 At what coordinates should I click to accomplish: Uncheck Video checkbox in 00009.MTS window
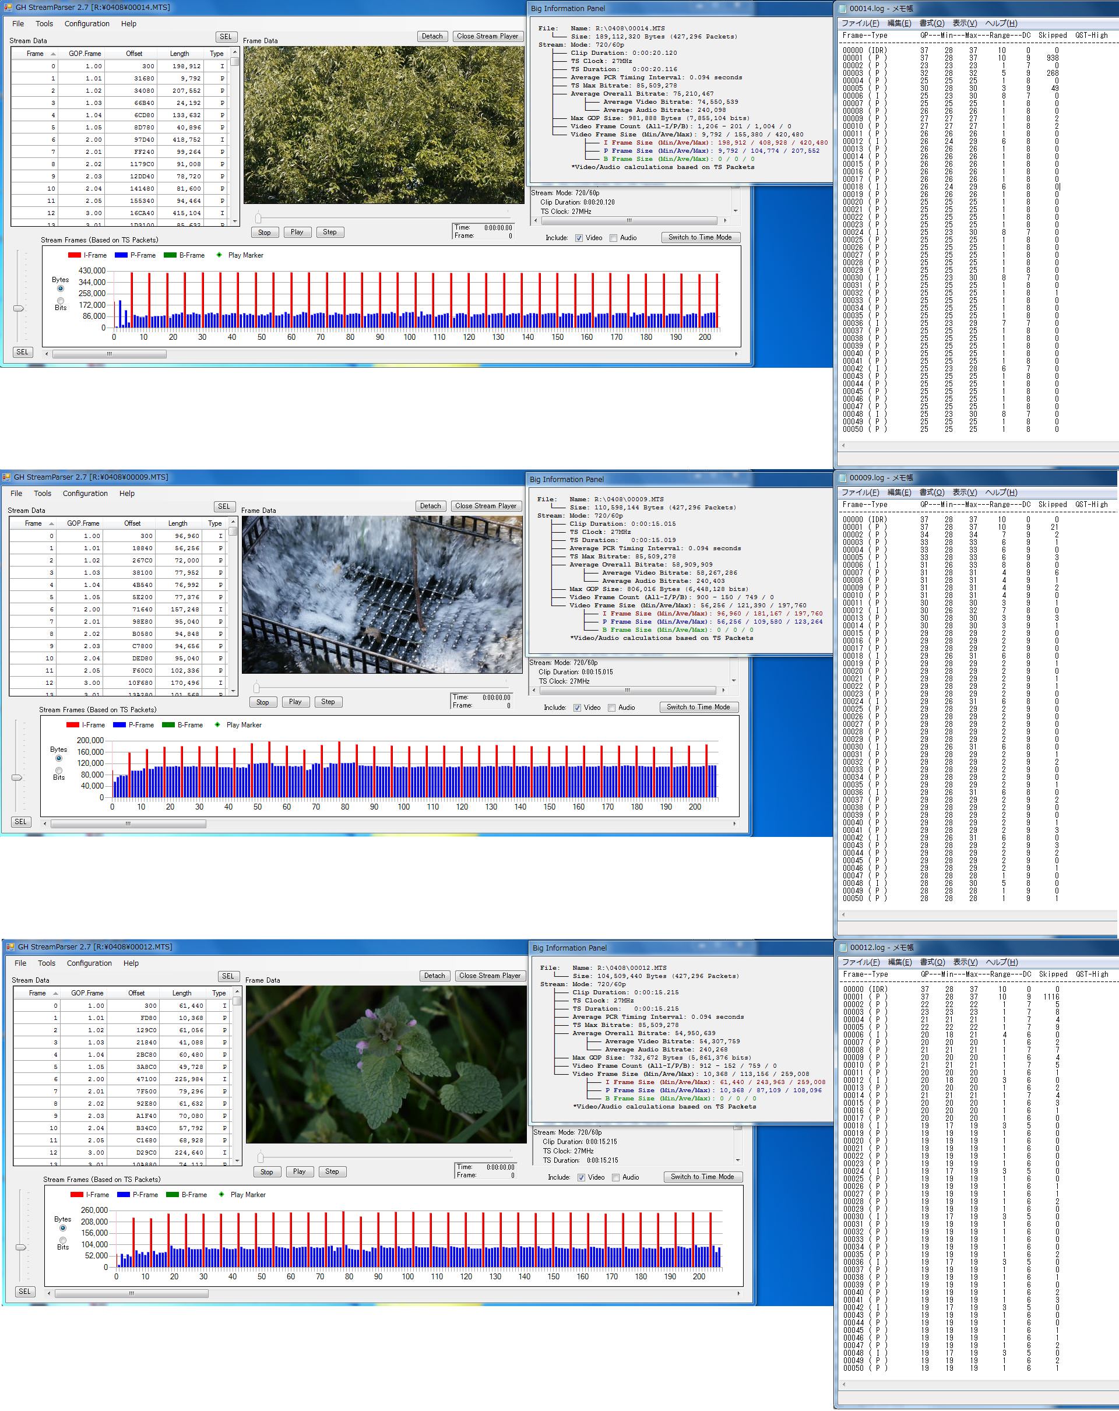pyautogui.click(x=577, y=708)
